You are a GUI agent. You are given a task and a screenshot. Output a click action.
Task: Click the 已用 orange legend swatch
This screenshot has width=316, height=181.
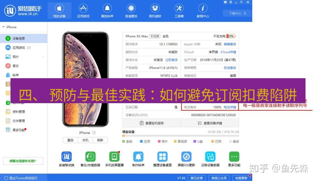(x=212, y=141)
